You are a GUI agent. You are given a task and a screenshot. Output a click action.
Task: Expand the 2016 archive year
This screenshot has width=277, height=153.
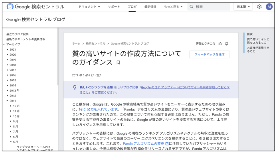7,75
